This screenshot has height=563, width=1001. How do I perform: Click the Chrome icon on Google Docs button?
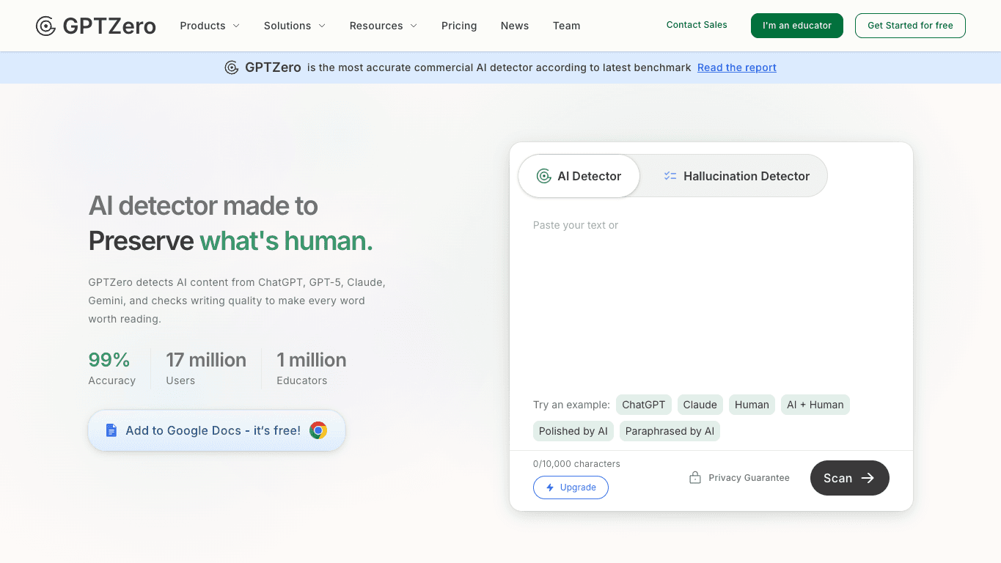point(318,430)
